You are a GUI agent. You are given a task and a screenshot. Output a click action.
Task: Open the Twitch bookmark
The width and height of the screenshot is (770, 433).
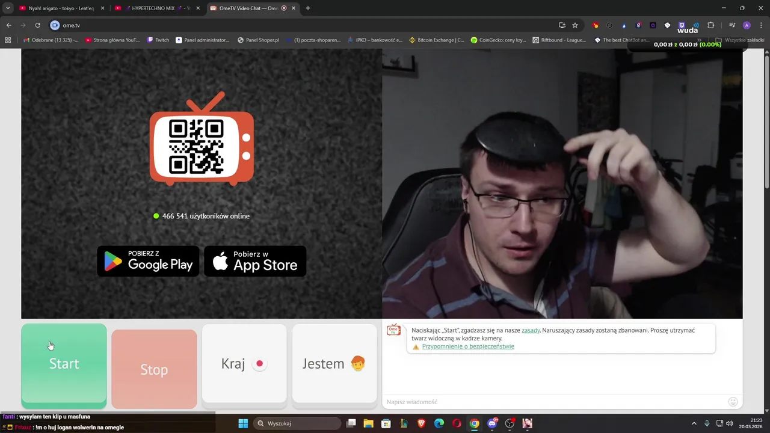tap(158, 40)
